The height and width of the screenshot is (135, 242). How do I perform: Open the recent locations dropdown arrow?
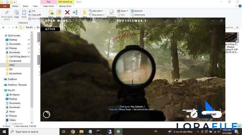coord(13,27)
